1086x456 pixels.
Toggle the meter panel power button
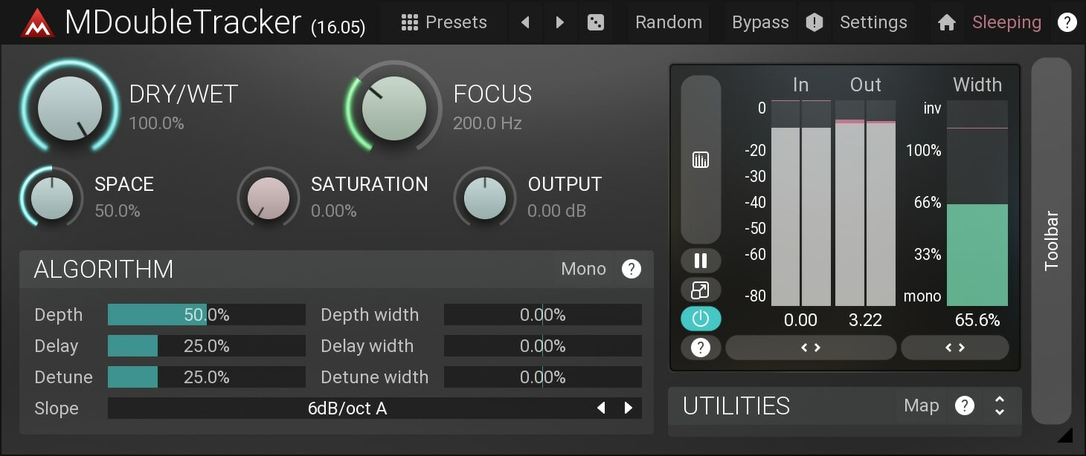[x=700, y=319]
